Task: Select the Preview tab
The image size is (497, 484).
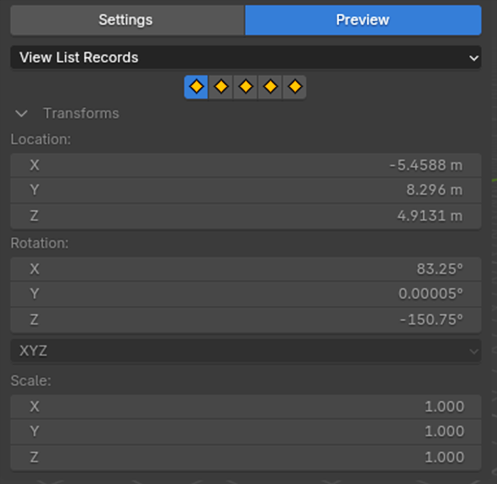Action: pyautogui.click(x=363, y=20)
